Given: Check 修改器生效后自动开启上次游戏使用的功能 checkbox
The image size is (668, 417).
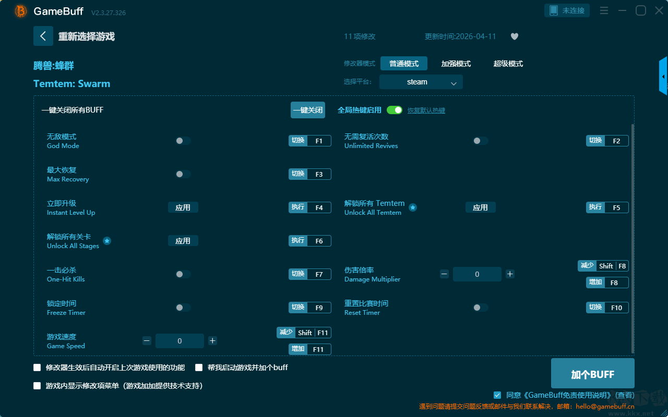Looking at the screenshot, I should (37, 367).
